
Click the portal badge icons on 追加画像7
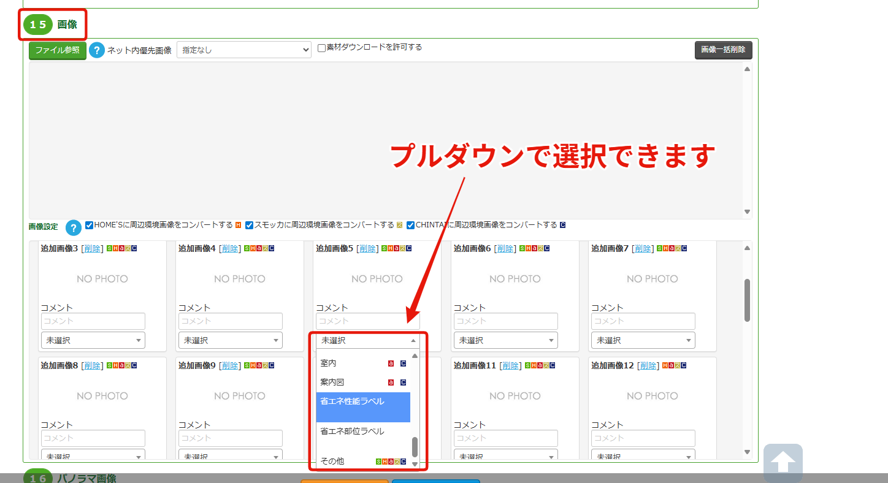click(x=672, y=248)
